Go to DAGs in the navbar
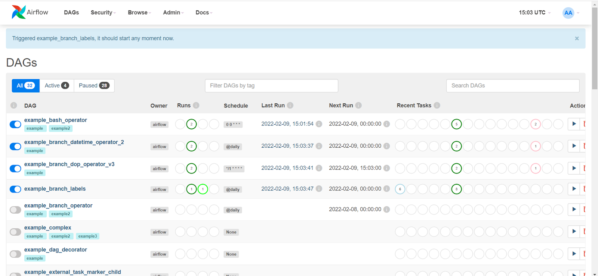The image size is (598, 276). tap(71, 12)
